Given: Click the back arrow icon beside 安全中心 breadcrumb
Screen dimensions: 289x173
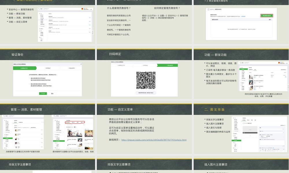Looking at the screenshot, I should [208, 10].
